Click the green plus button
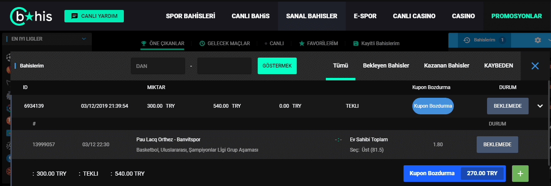The height and width of the screenshot is (186, 551). (520, 174)
